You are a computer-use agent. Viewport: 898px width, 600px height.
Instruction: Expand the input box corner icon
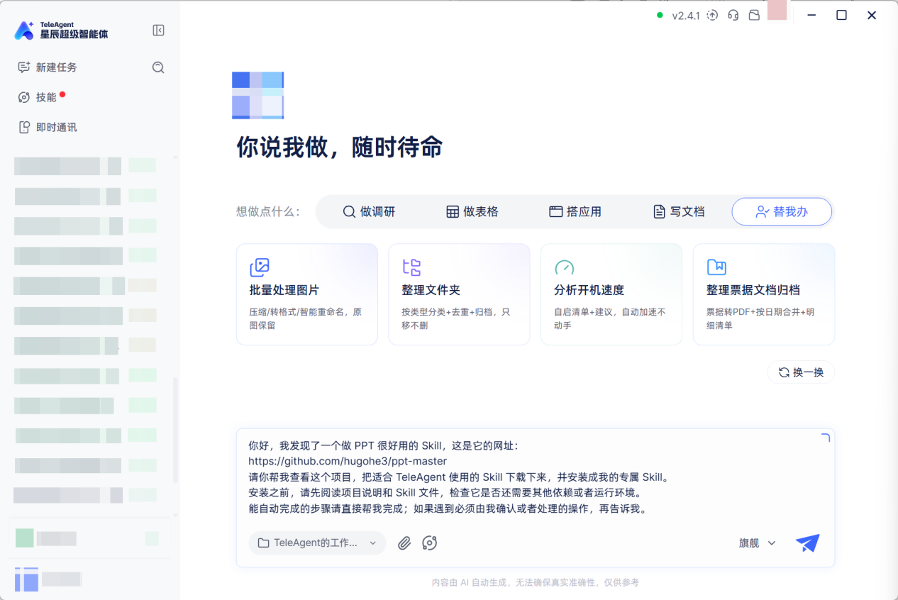point(825,438)
